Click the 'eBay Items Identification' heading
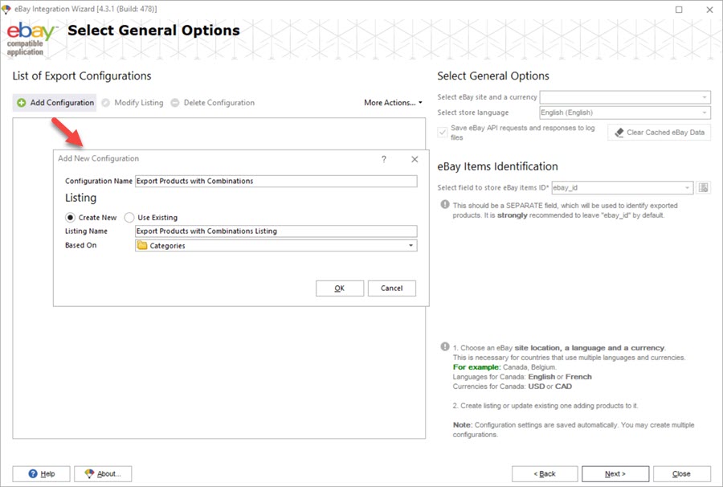This screenshot has height=487, width=723. click(497, 166)
